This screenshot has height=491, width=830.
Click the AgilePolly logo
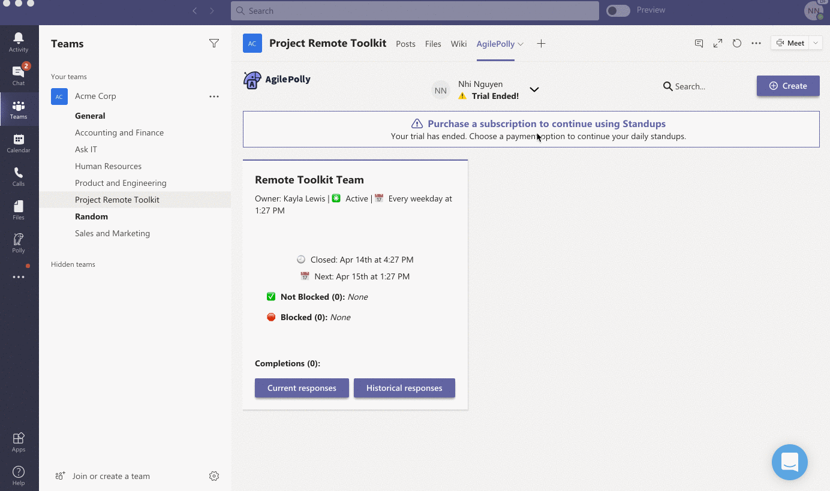coord(277,80)
